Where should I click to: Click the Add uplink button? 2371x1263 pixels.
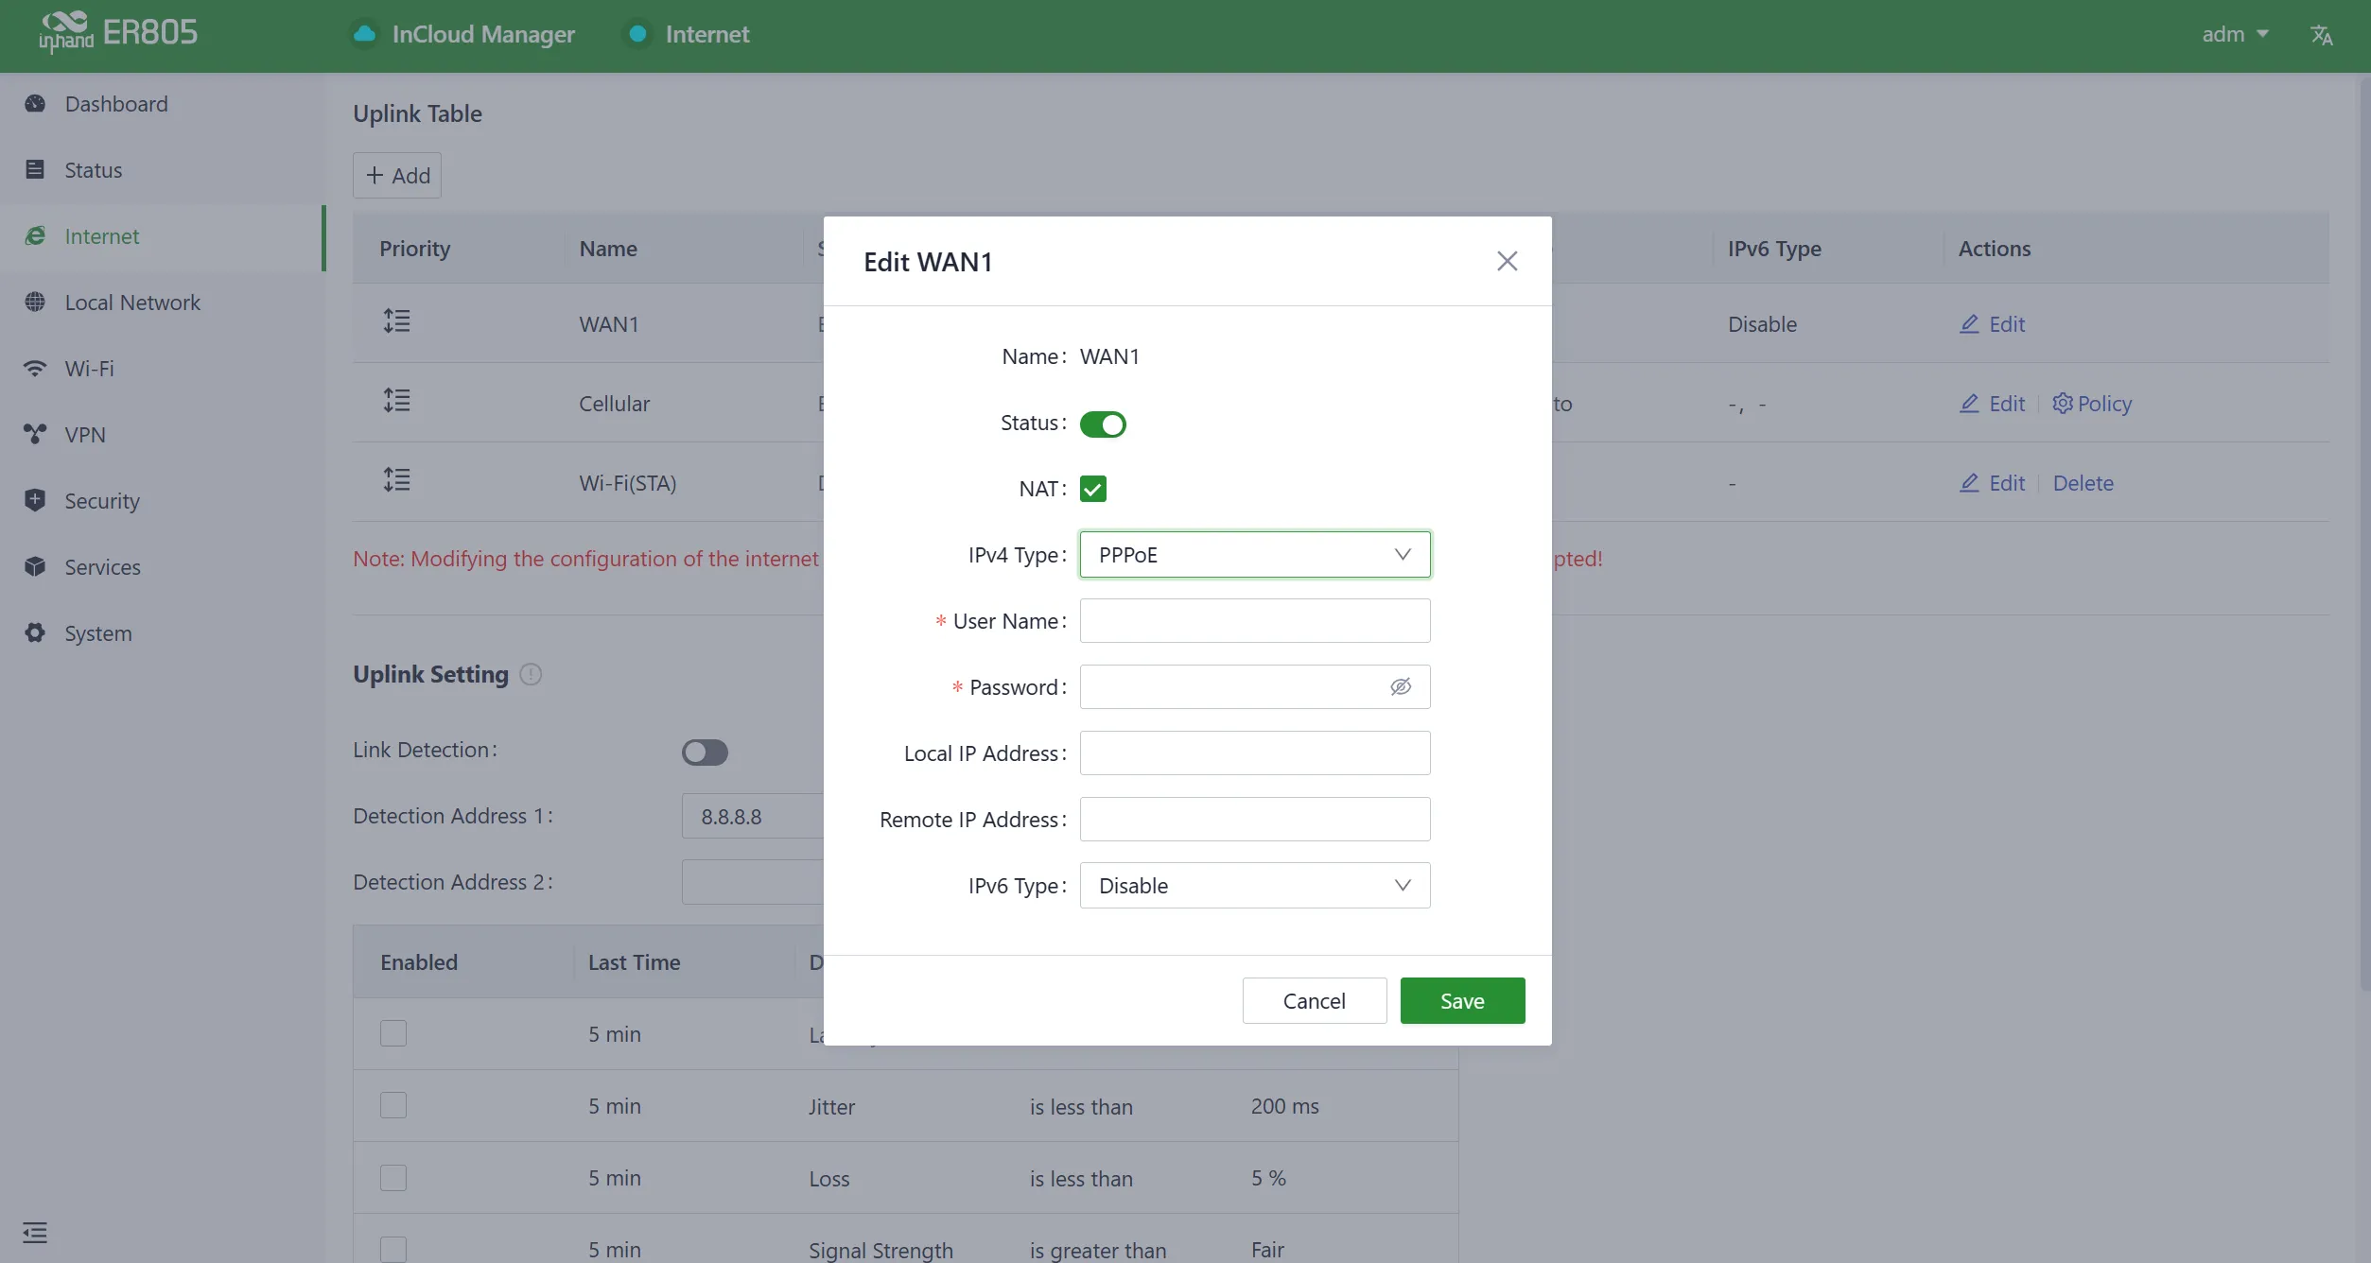click(397, 176)
